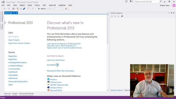
Task: Open recent project WhackABob
Action: [x=13, y=75]
